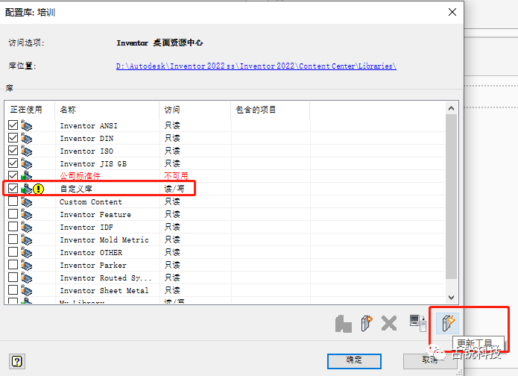Click list scrollbar up arrow
518x376 pixels.
click(x=451, y=108)
